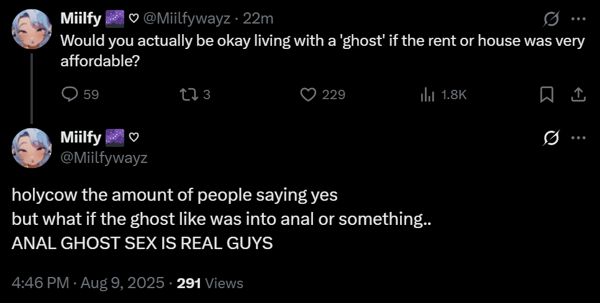Open the Miilfy display name on first tweet
Image resolution: width=600 pixels, height=303 pixels.
click(81, 19)
